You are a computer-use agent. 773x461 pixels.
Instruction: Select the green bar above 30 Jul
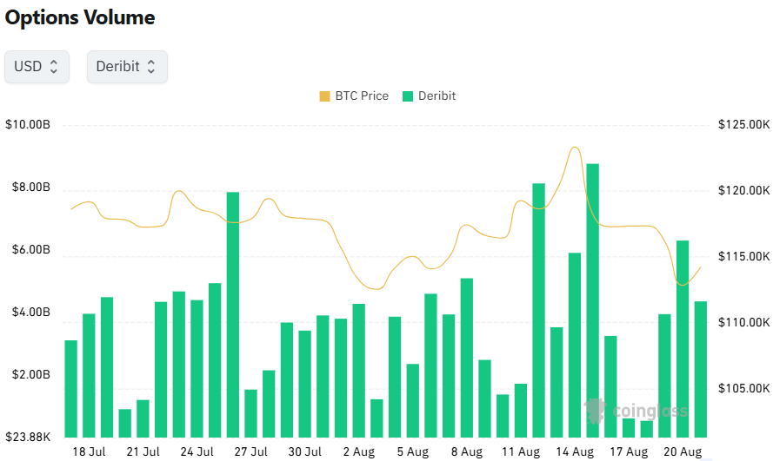coord(304,384)
